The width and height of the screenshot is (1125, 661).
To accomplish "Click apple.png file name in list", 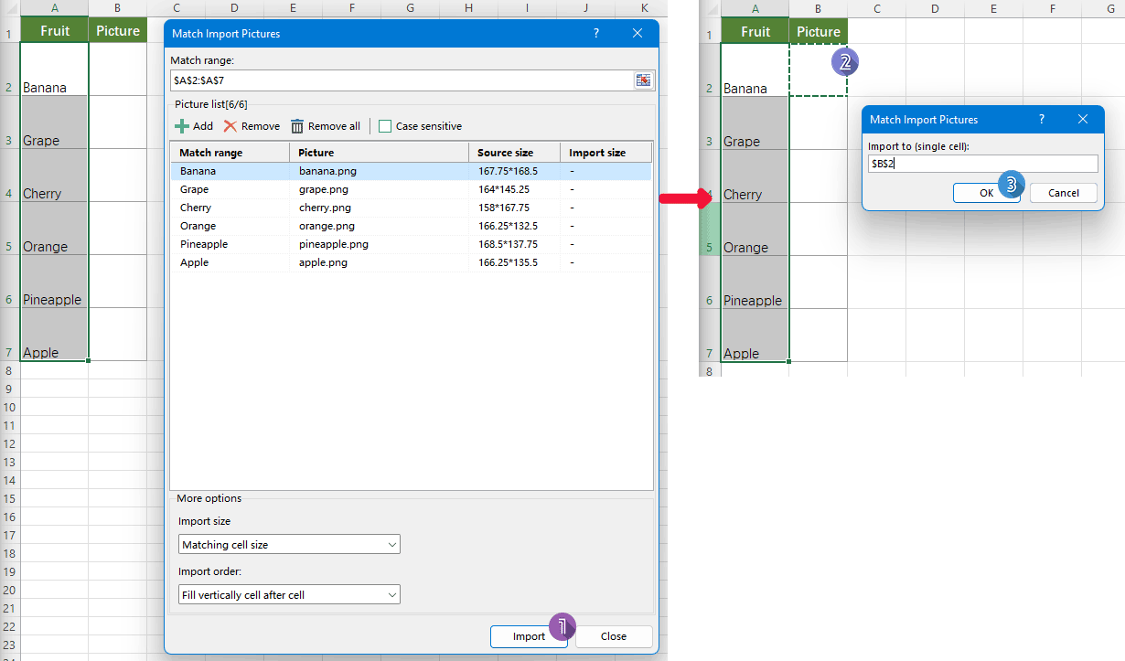I will click(x=323, y=262).
